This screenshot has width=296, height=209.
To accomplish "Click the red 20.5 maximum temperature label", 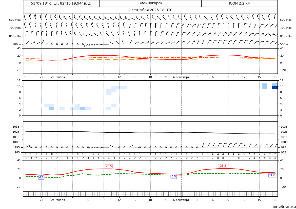I will [109, 166].
